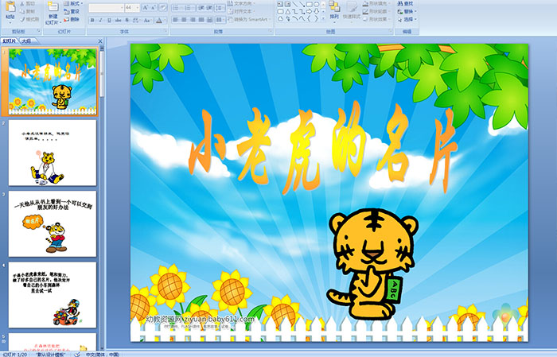Select the oval shape in gallery
Image resolution: width=557 pixels, height=357 pixels.
pyautogui.click(x=316, y=4)
